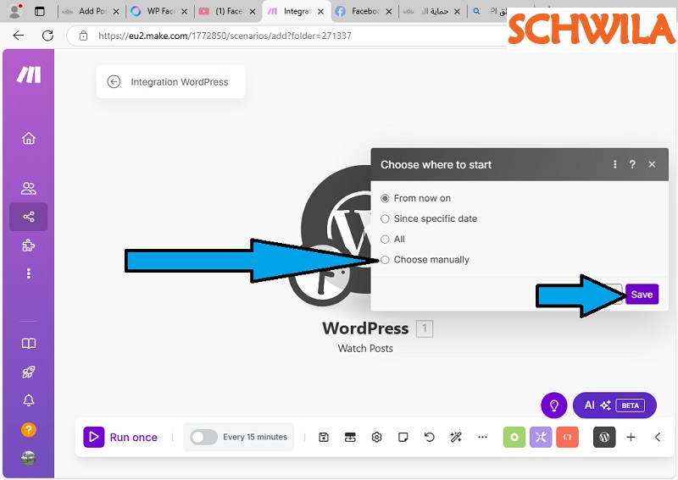Open sidebar More vertical dots

click(29, 273)
